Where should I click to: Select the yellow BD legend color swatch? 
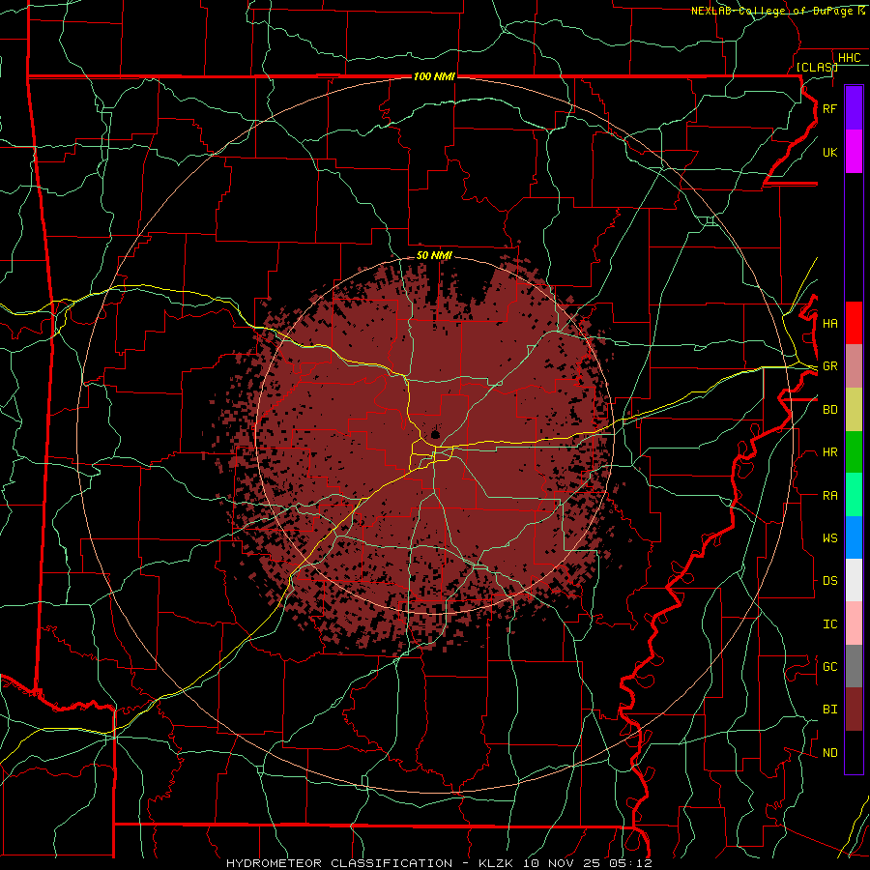(x=854, y=409)
